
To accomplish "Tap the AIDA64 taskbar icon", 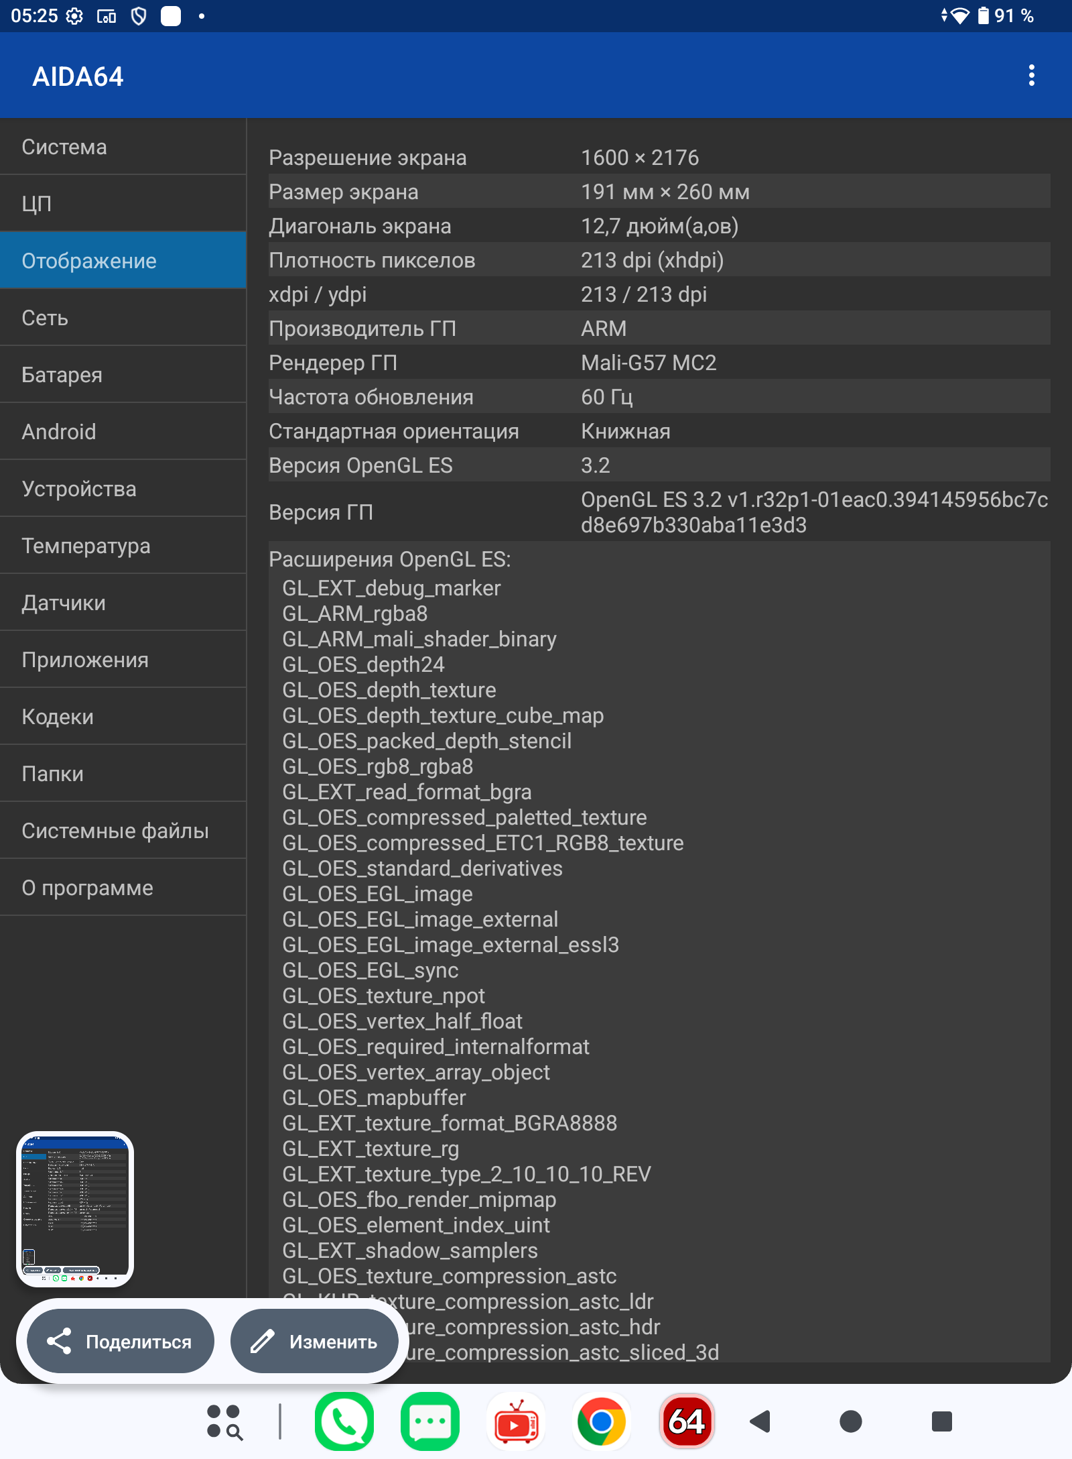I will click(687, 1421).
